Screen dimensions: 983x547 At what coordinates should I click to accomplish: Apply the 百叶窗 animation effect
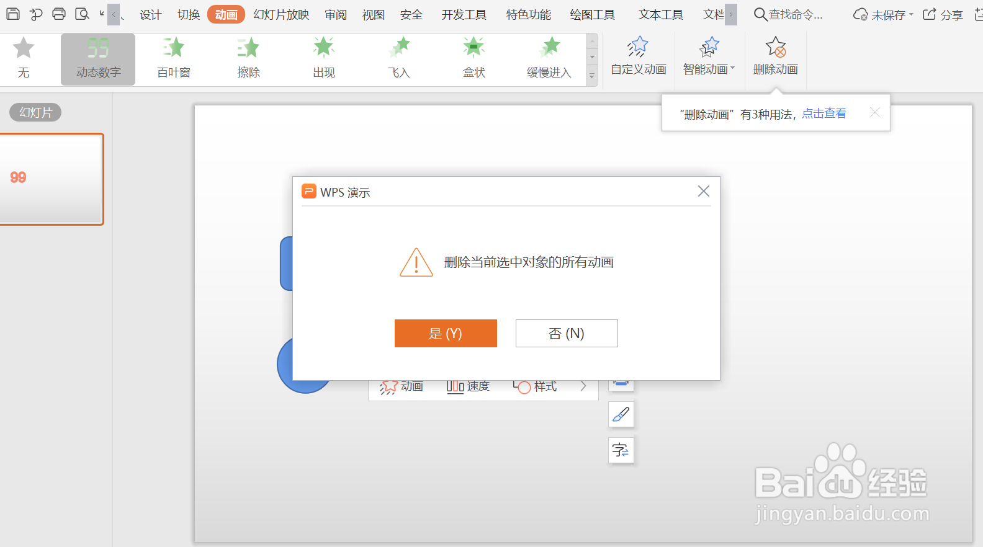(174, 59)
